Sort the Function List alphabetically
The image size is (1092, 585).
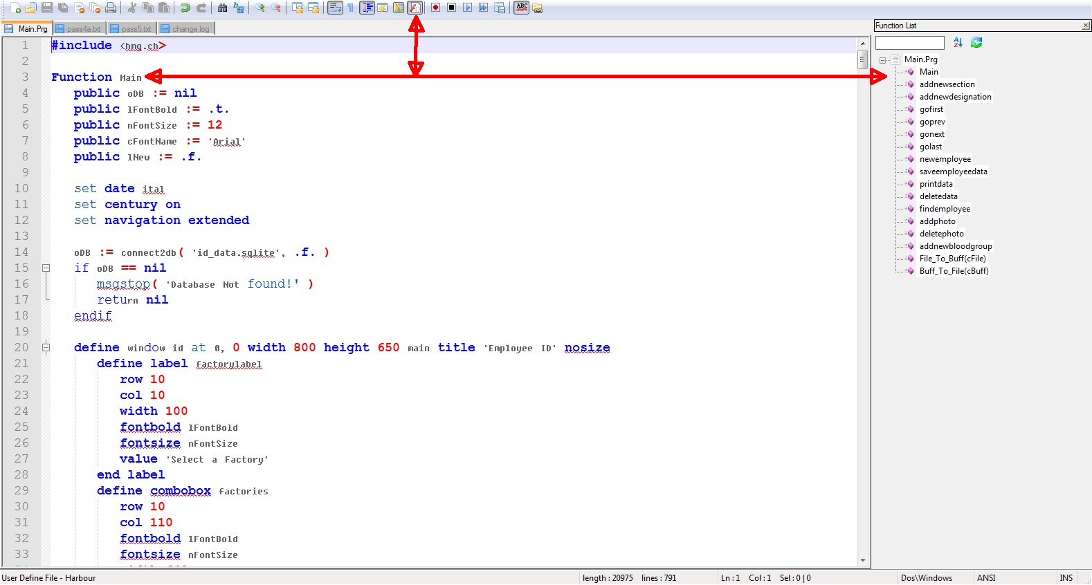958,42
